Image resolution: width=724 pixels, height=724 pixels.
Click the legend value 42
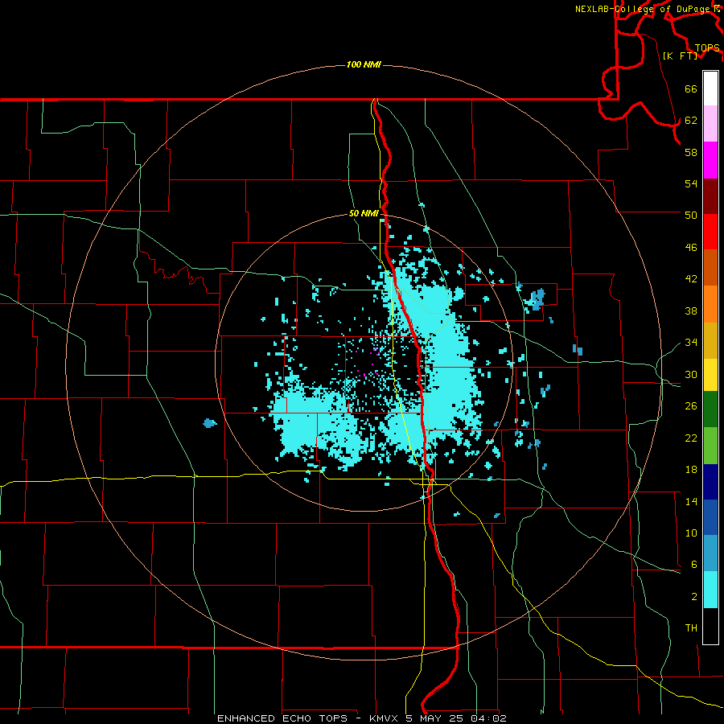[x=691, y=279]
